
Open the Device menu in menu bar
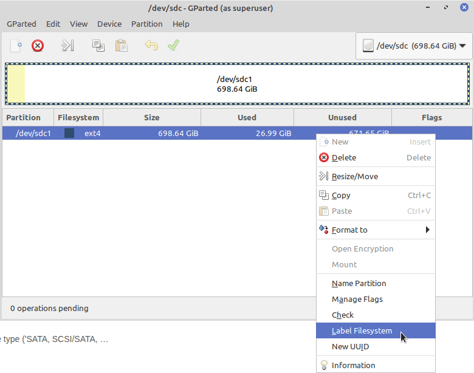tap(109, 24)
